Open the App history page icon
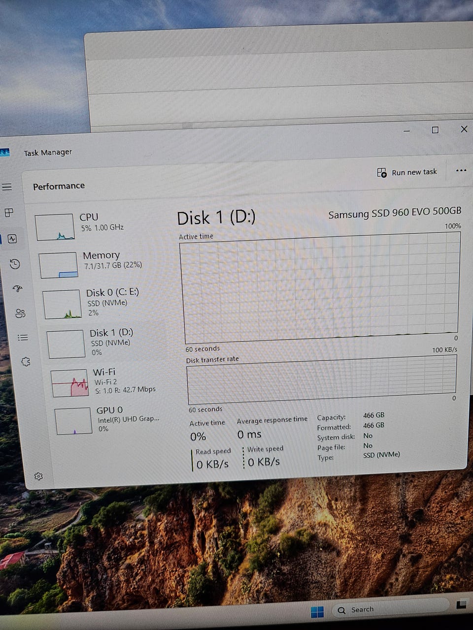Screen dimensions: 473x630 15,264
